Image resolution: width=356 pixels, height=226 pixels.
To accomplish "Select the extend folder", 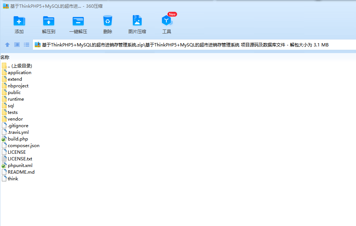I will tap(12, 79).
